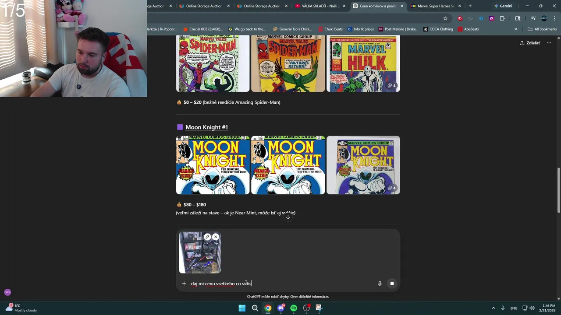Open the Chrome profile avatar

click(544, 18)
